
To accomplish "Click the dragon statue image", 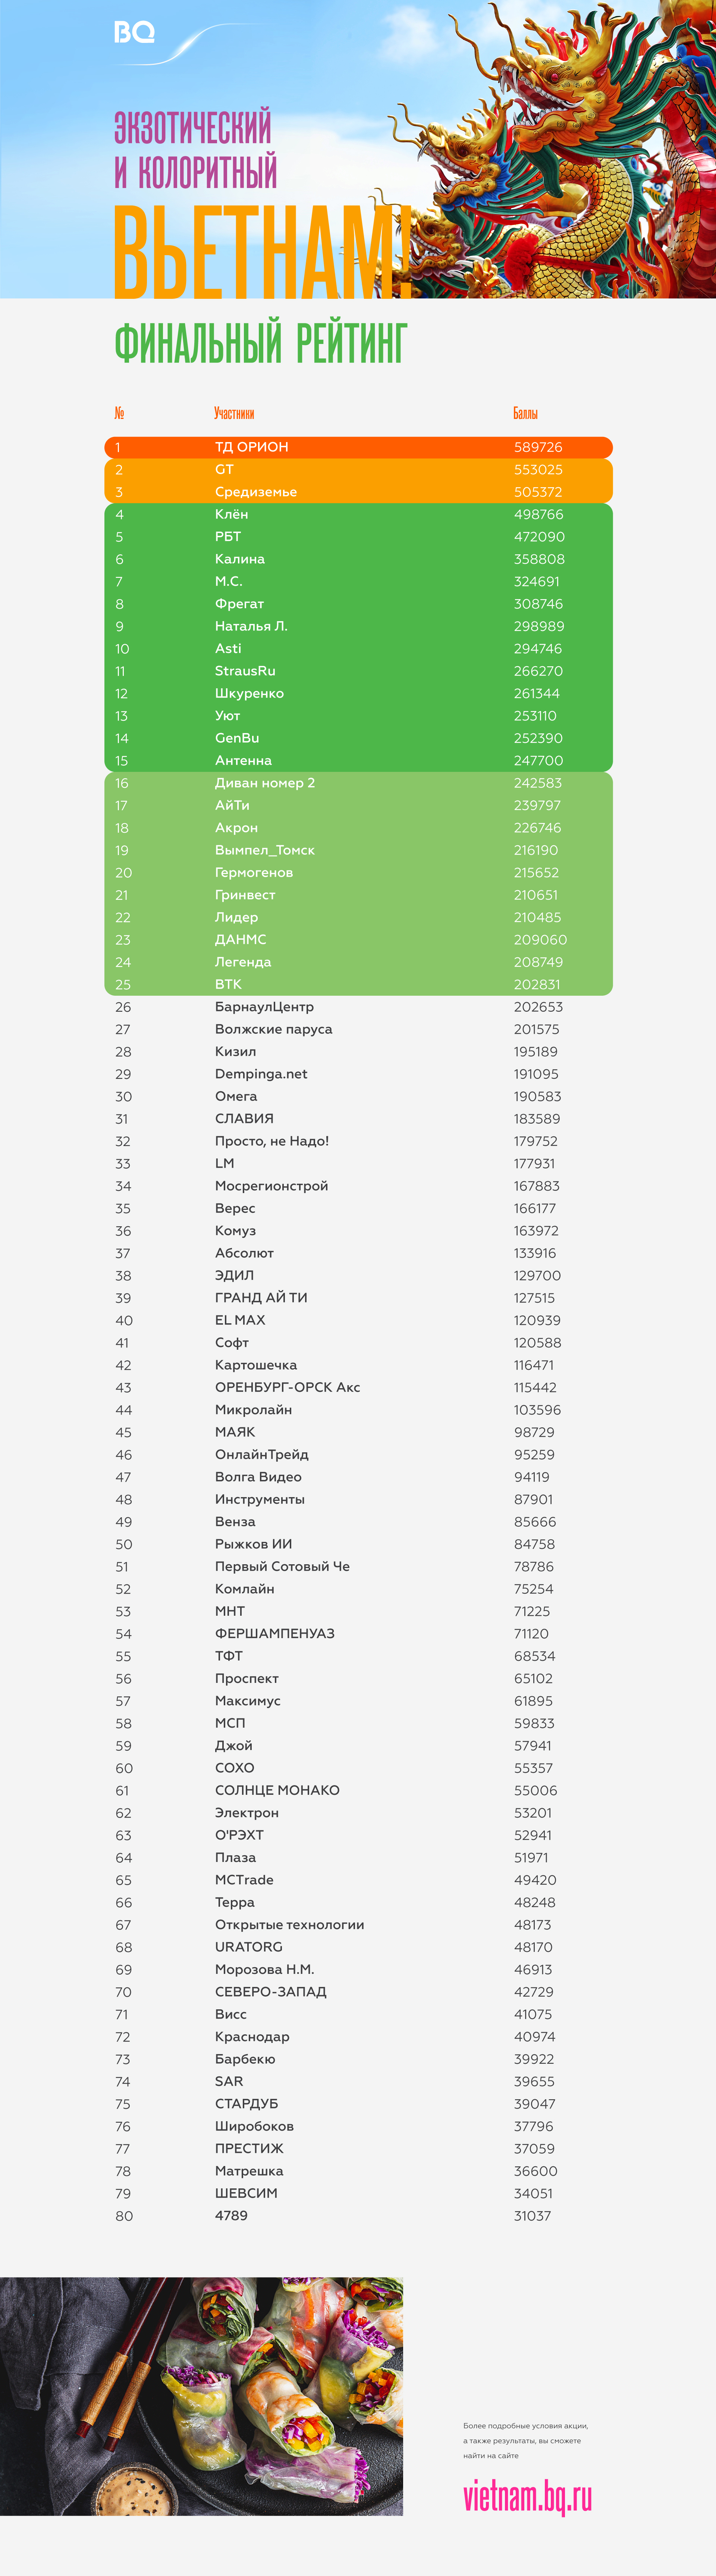I will pos(580,150).
